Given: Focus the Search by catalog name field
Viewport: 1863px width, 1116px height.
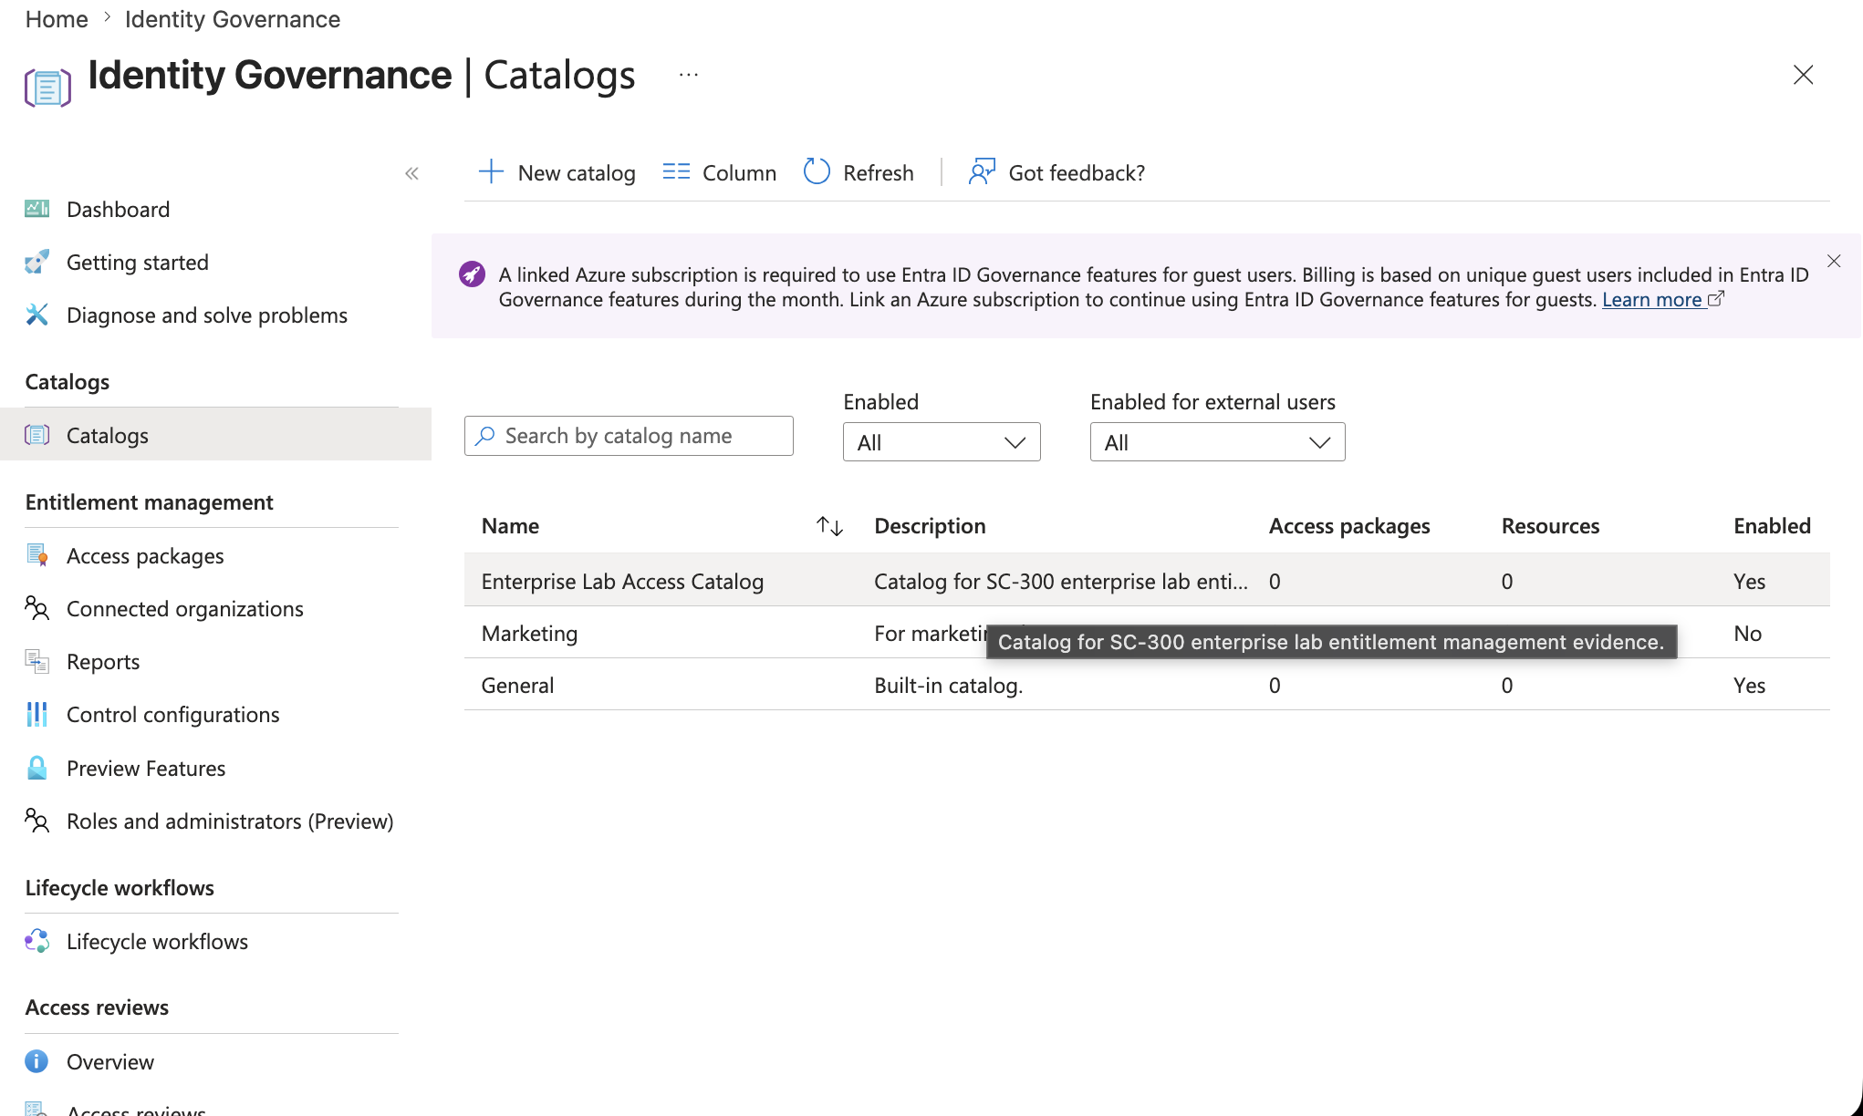Looking at the screenshot, I should point(629,436).
